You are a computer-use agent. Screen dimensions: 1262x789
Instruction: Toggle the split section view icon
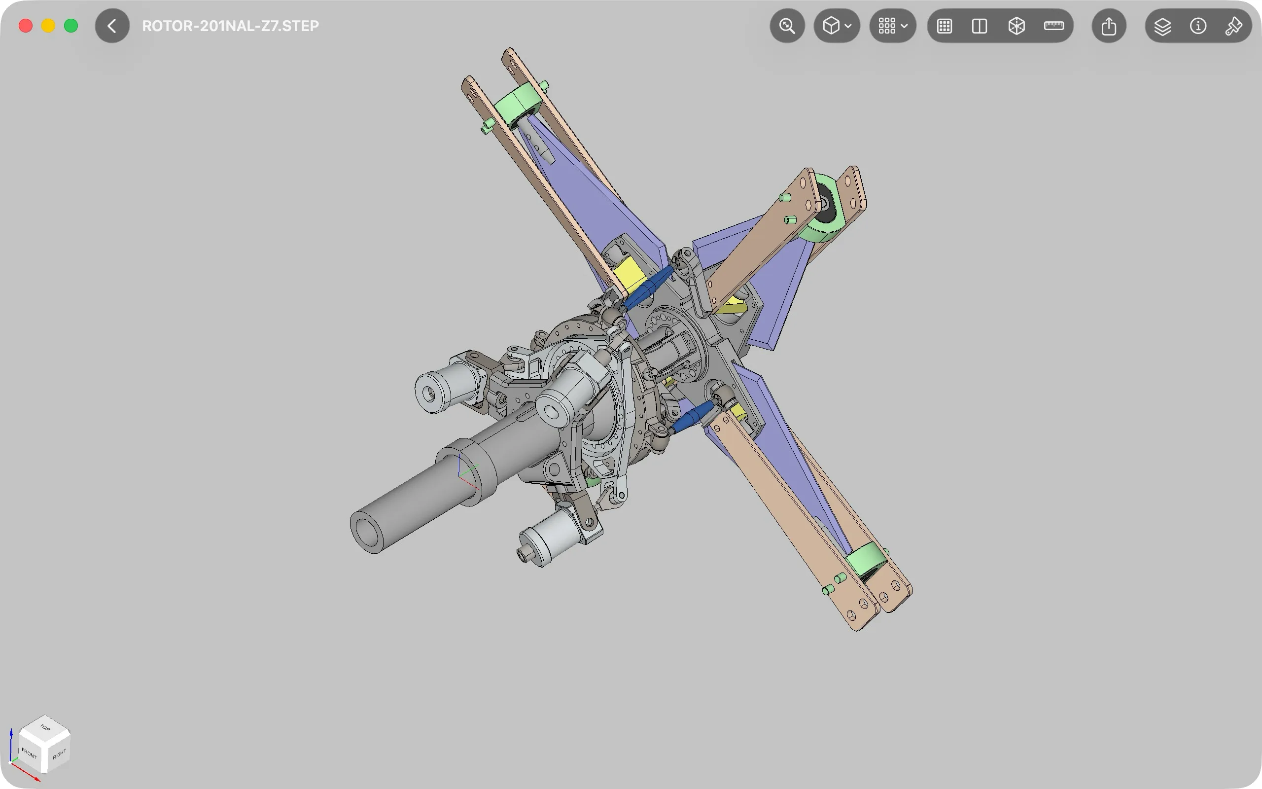pyautogui.click(x=980, y=26)
